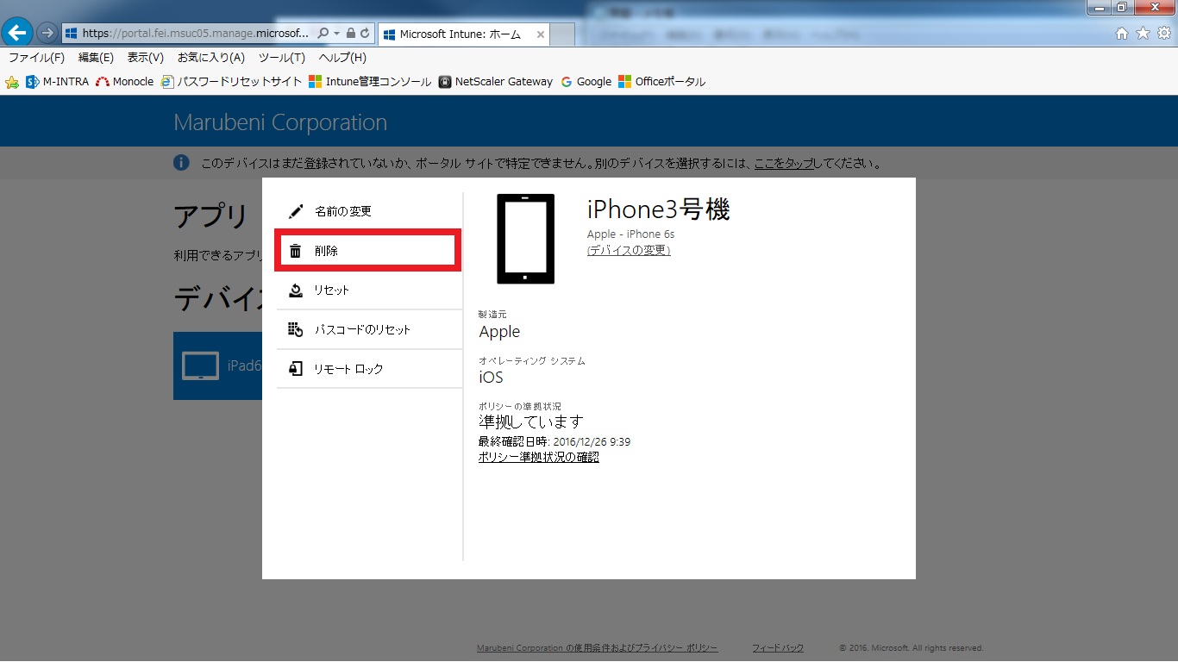This screenshot has height=662, width=1178.
Task: Open the ツール(T) menu
Action: (x=282, y=59)
